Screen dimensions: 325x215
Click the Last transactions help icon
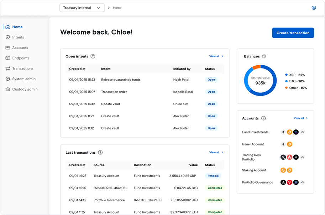pos(100,153)
